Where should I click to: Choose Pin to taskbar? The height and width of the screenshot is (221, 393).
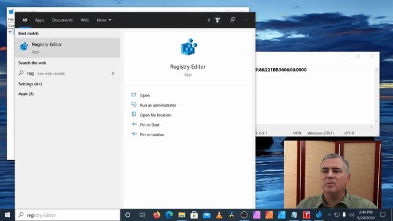point(152,134)
